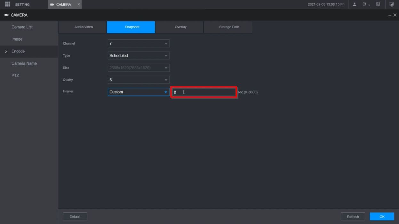The image size is (399, 224).
Task: Click the display monitor icon
Action: point(392,4)
